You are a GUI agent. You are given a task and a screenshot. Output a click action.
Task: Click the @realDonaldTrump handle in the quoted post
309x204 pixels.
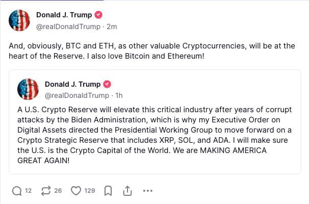pos(76,95)
